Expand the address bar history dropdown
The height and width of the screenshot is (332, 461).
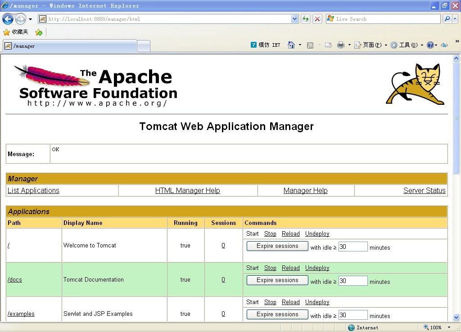tap(294, 19)
